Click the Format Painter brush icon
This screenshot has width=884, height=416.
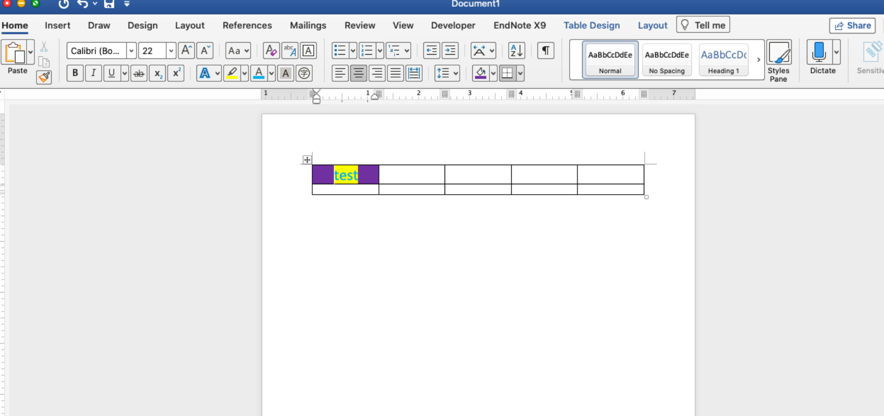44,78
